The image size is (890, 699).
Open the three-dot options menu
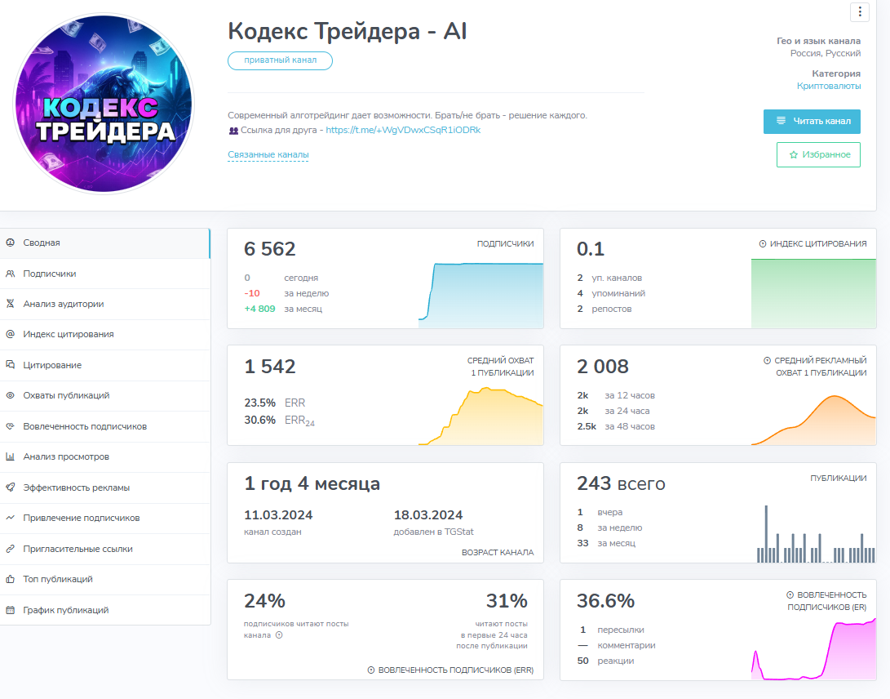[860, 12]
